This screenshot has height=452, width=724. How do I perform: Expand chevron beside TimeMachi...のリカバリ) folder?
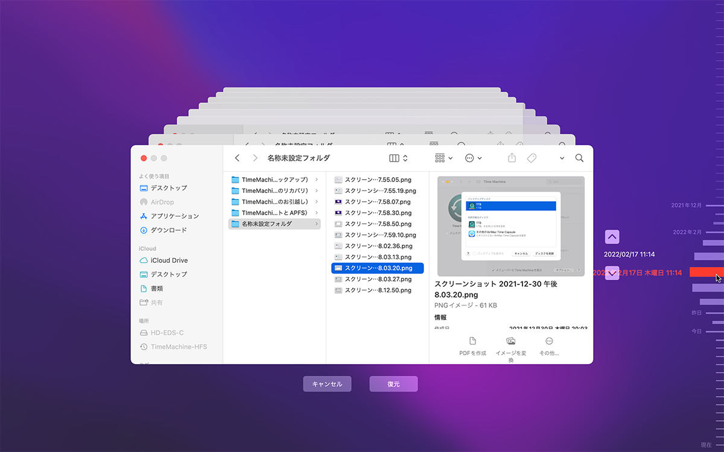[x=316, y=190]
